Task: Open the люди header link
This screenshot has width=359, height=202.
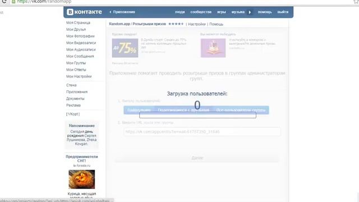Action: pyautogui.click(x=179, y=12)
